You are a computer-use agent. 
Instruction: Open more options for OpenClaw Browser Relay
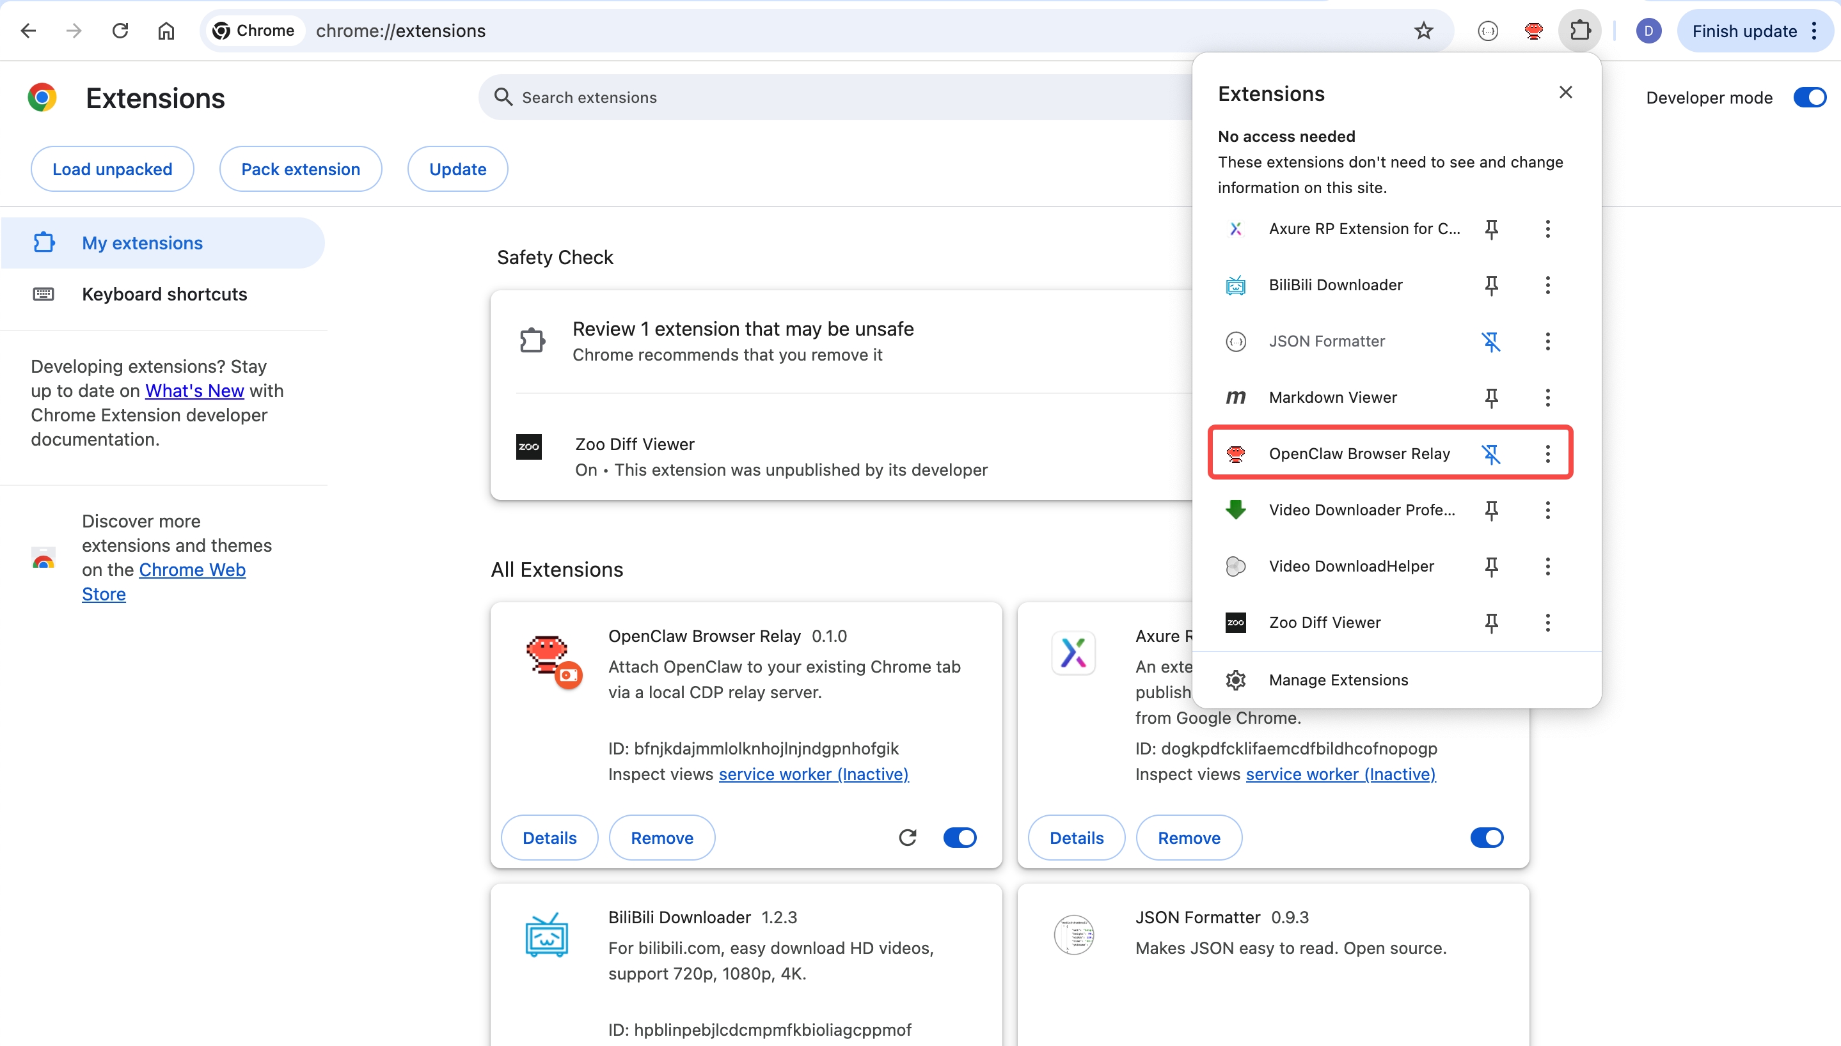(x=1548, y=454)
